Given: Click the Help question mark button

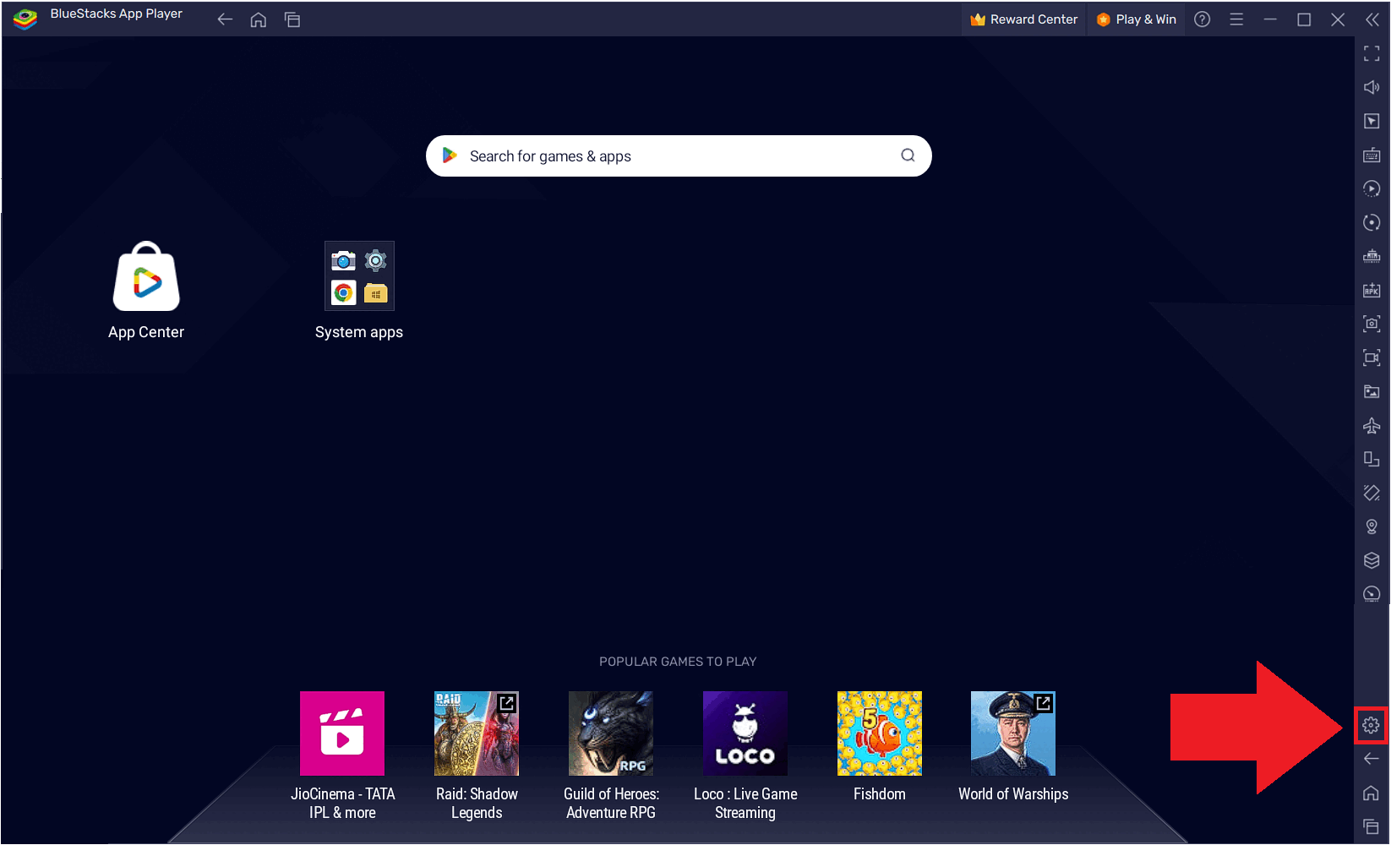Looking at the screenshot, I should point(1202,19).
